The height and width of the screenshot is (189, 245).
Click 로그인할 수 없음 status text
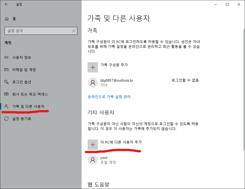(x=185, y=80)
